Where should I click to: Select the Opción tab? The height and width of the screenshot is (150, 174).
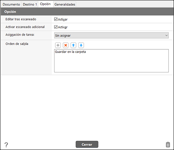(45, 4)
